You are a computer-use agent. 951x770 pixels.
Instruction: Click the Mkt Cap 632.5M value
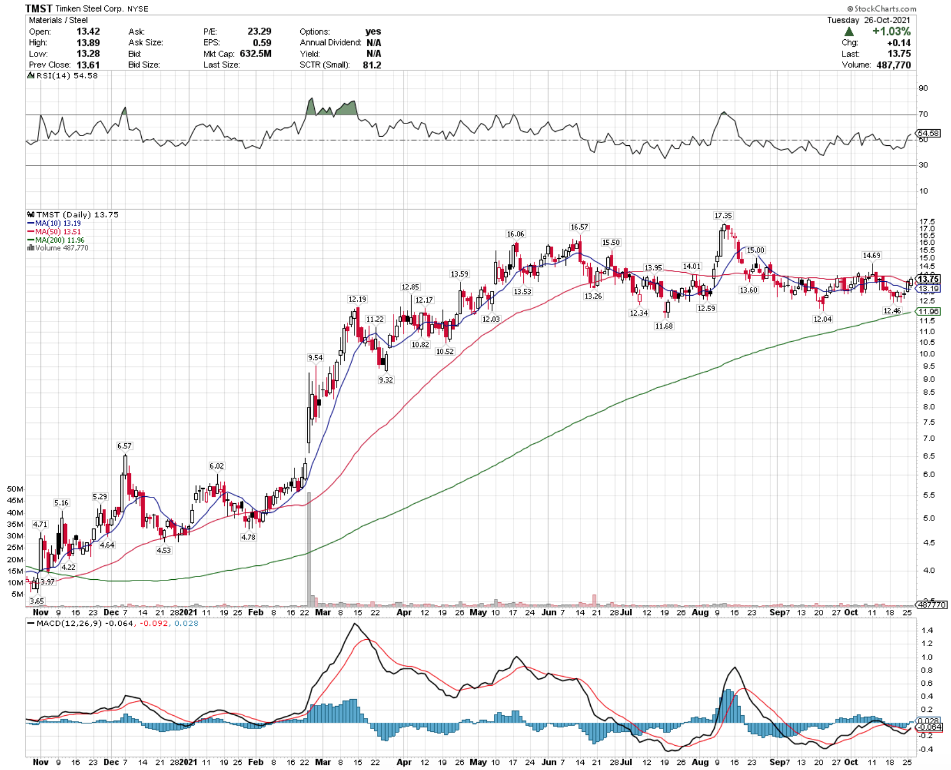click(255, 54)
